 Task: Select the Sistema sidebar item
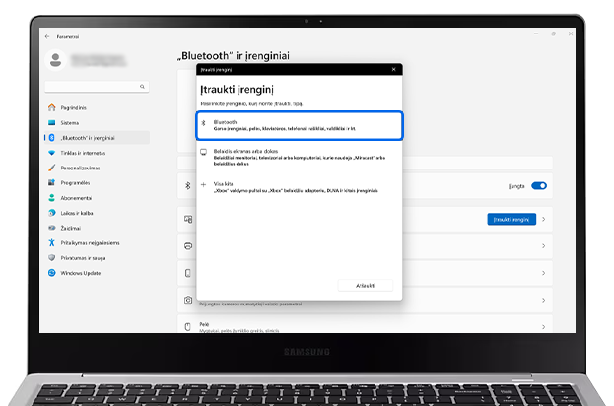click(x=69, y=122)
